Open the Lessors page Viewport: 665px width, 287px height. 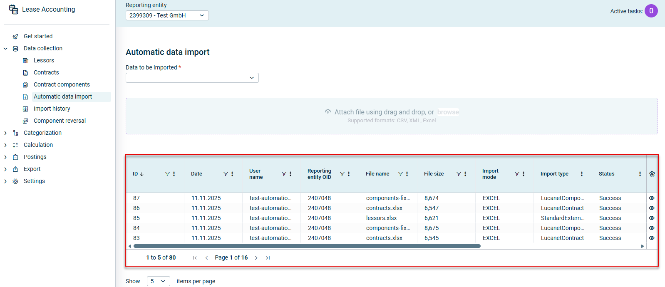(44, 60)
